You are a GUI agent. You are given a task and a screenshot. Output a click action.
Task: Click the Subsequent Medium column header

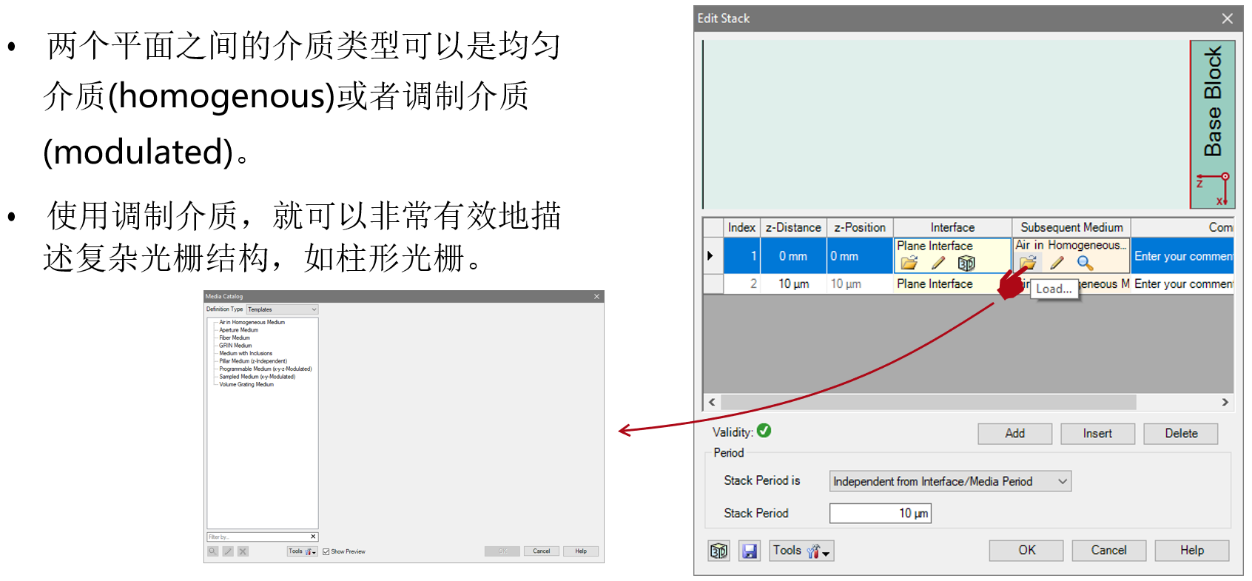pos(1071,227)
